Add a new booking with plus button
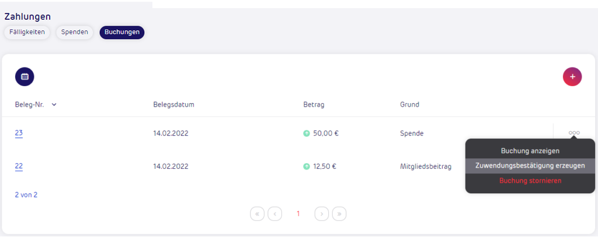The height and width of the screenshot is (237, 598). tap(572, 77)
